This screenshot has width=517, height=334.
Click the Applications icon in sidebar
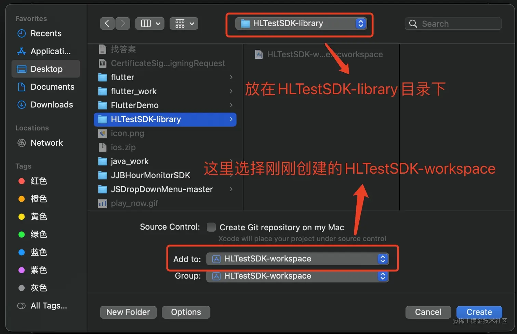pyautogui.click(x=22, y=51)
